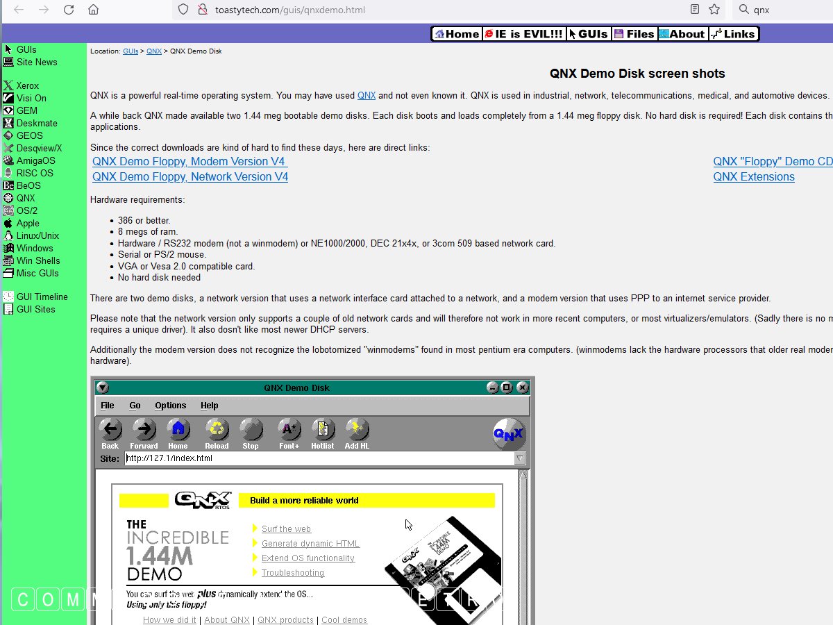
Task: Toggle Reader View icon in address bar
Action: coord(695,10)
